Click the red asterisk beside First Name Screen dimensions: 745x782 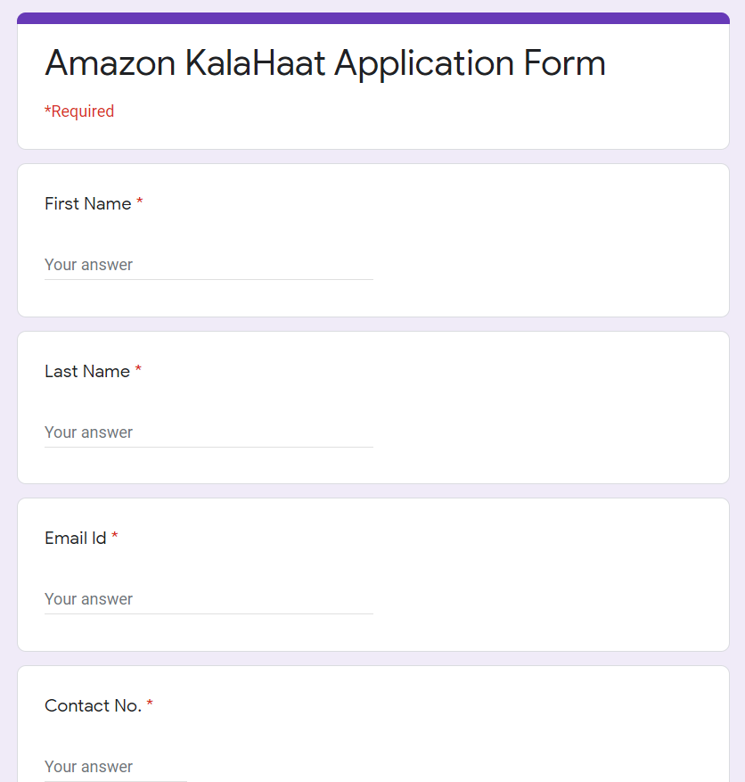coord(140,204)
